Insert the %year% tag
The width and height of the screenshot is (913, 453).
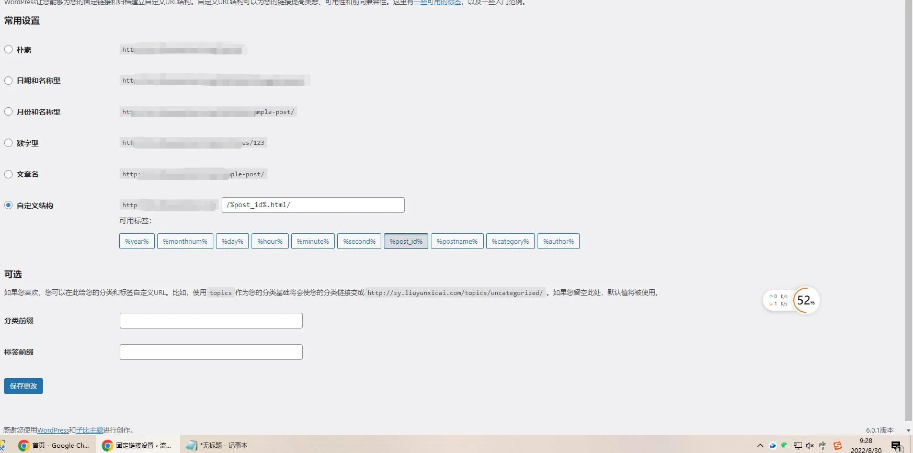point(137,241)
